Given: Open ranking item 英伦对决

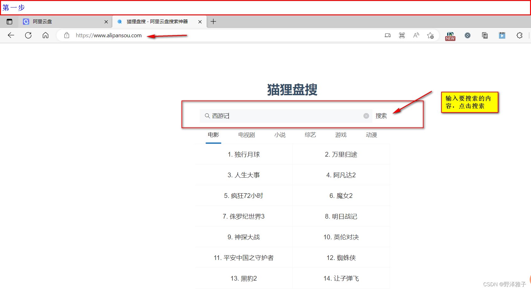Looking at the screenshot, I should click(341, 237).
